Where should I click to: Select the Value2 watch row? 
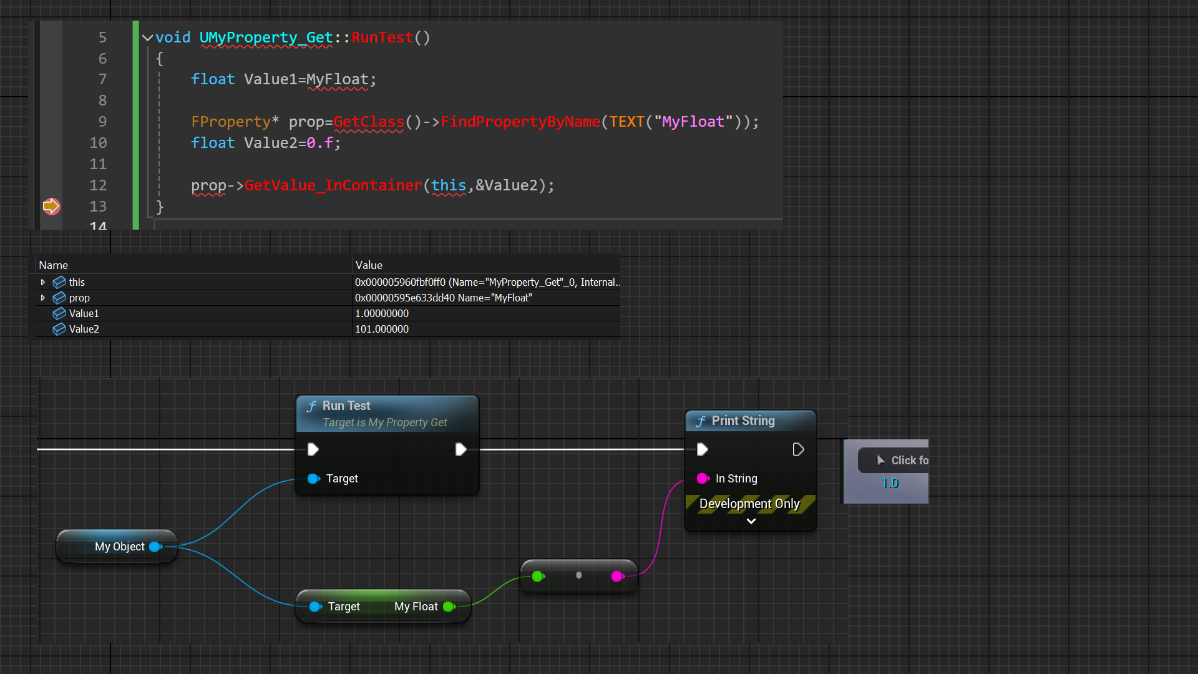coord(84,329)
